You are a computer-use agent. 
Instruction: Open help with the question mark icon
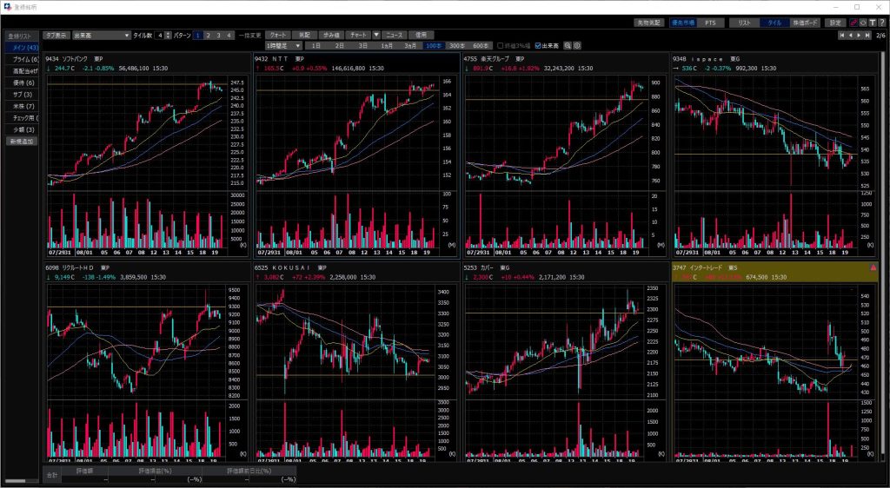pyautogui.click(x=881, y=23)
